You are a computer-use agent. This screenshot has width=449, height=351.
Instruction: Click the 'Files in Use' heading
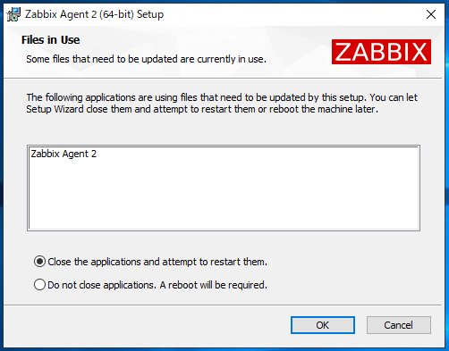coord(51,40)
